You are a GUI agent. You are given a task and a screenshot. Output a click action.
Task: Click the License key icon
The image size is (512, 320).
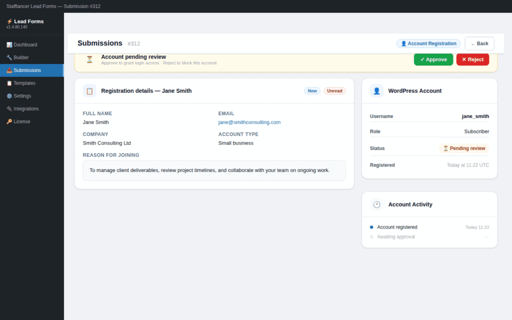9,121
